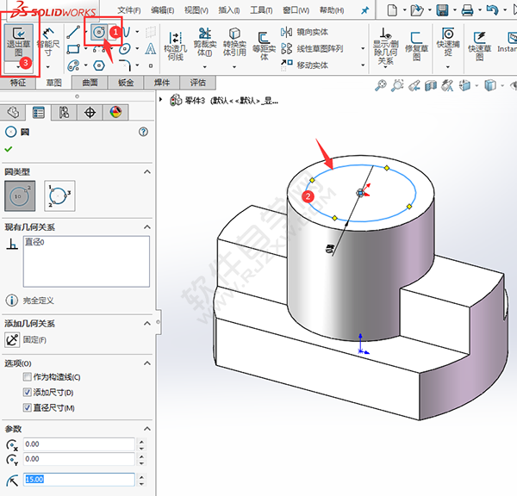
Task: Click the Y center coordinate field
Action: pos(78,459)
